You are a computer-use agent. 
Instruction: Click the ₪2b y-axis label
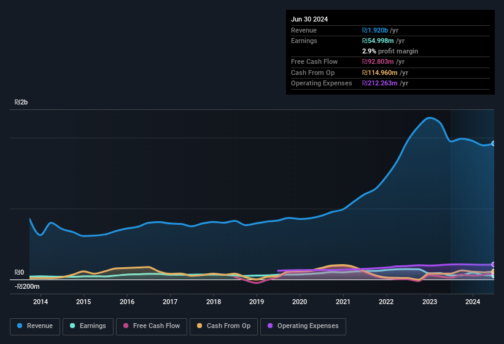tap(21, 102)
